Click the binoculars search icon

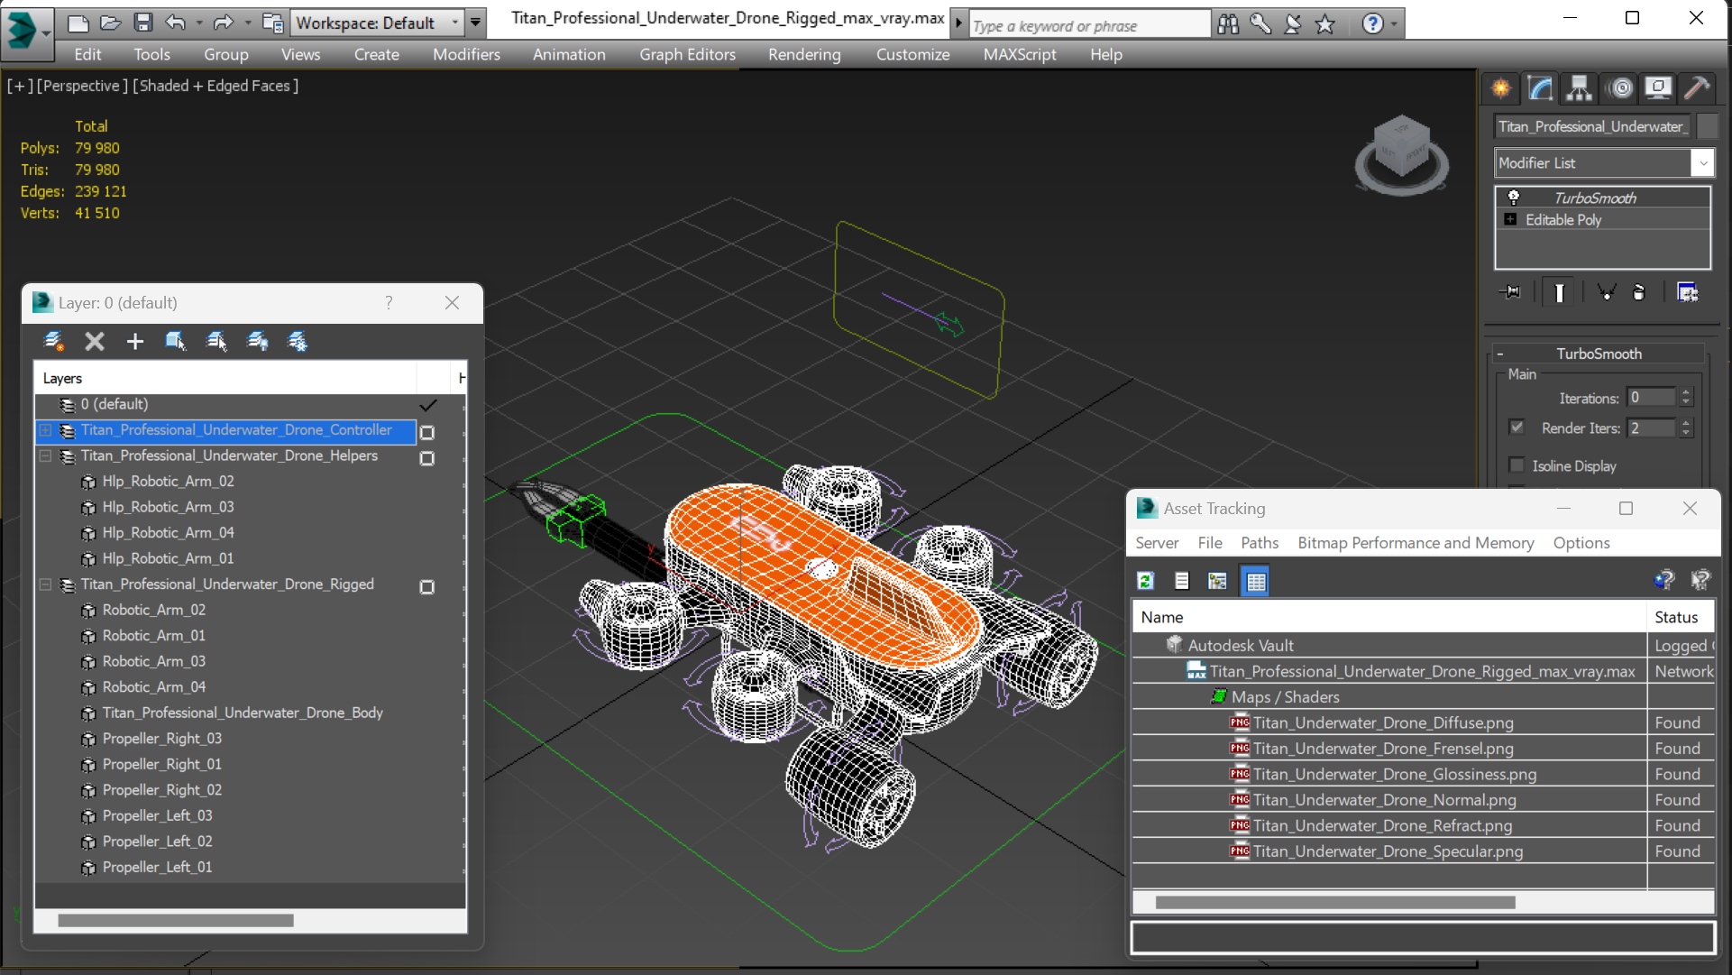click(1228, 24)
